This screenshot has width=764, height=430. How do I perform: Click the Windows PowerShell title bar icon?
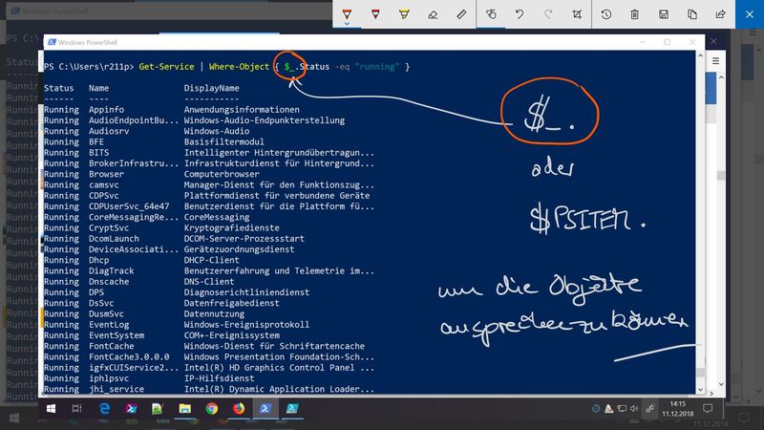click(52, 42)
